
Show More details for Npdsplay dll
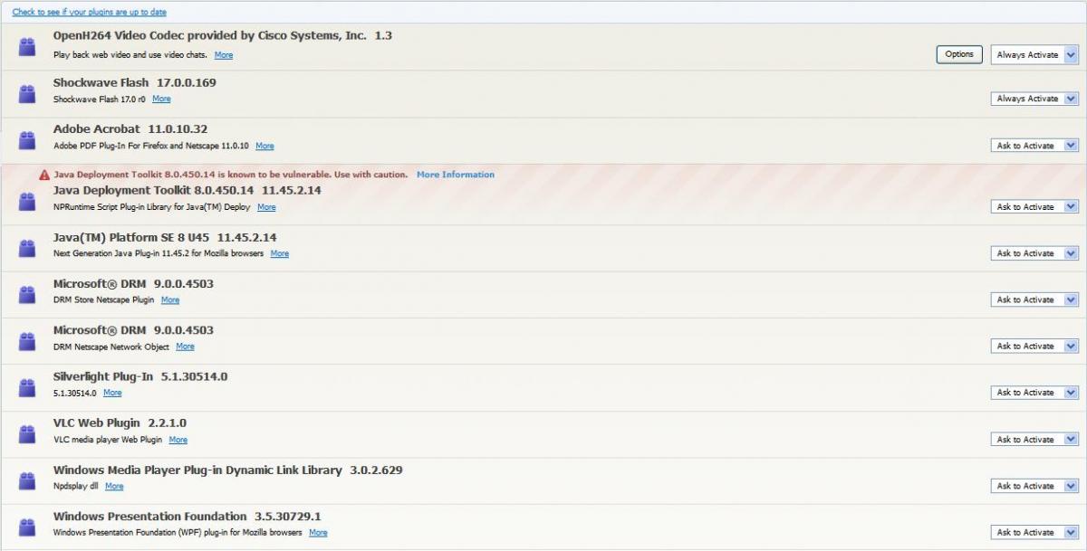pyautogui.click(x=114, y=486)
